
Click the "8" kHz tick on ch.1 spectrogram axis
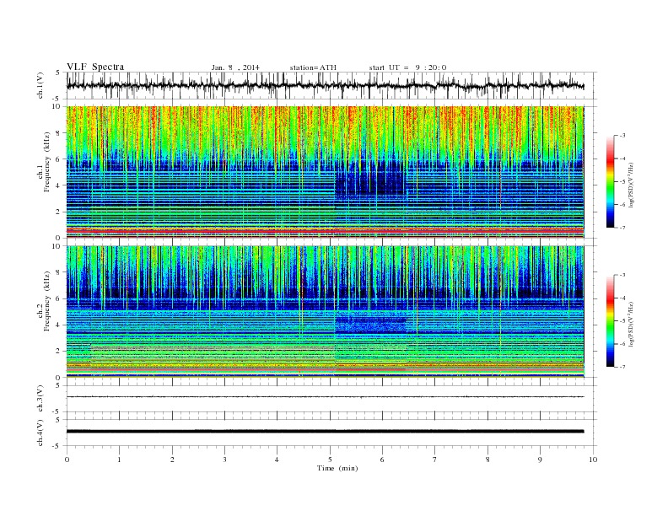(x=58, y=133)
